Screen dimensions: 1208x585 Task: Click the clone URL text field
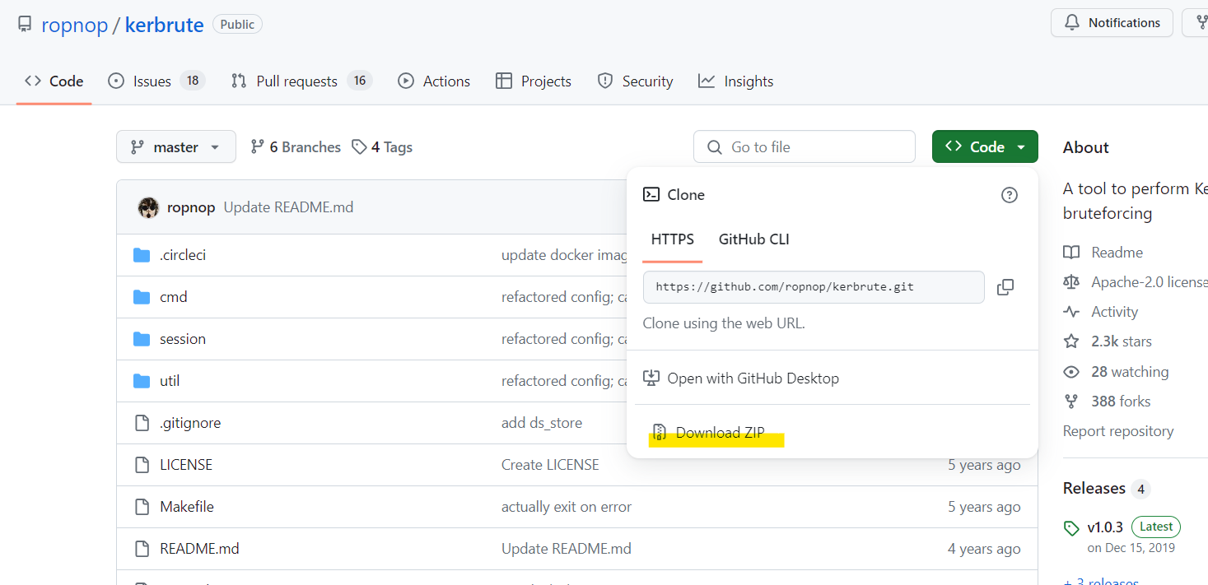814,287
